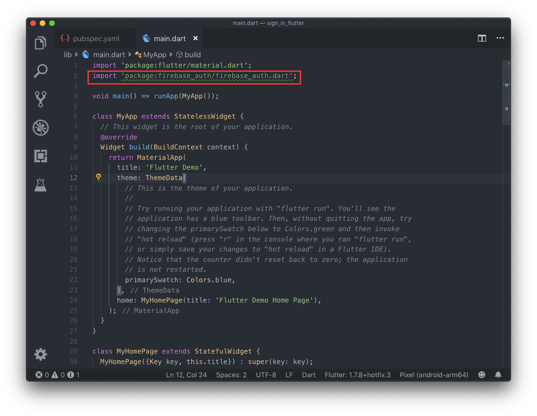Click 'StatefulWidget' in MyHomePage class
This screenshot has height=416, width=537.
[x=223, y=351]
